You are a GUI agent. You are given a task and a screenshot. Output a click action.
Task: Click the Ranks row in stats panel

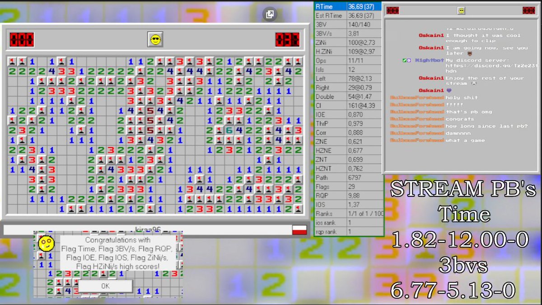[348, 214]
